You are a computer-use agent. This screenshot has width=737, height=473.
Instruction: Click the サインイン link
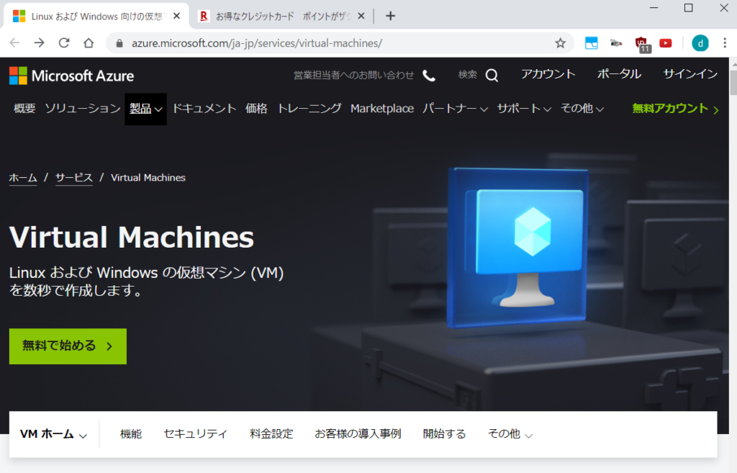point(690,74)
